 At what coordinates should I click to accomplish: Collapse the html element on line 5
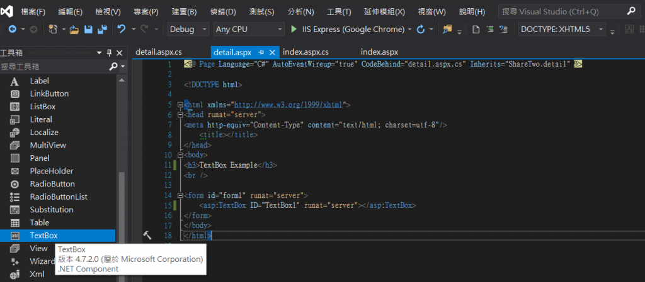click(180, 105)
